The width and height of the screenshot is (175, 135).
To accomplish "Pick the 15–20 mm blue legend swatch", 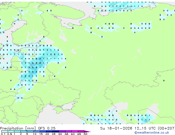I will pos(43,131).
